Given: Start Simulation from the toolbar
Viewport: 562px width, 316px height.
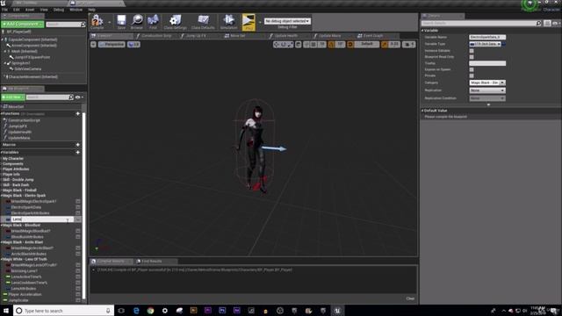Looking at the screenshot, I should [x=228, y=22].
